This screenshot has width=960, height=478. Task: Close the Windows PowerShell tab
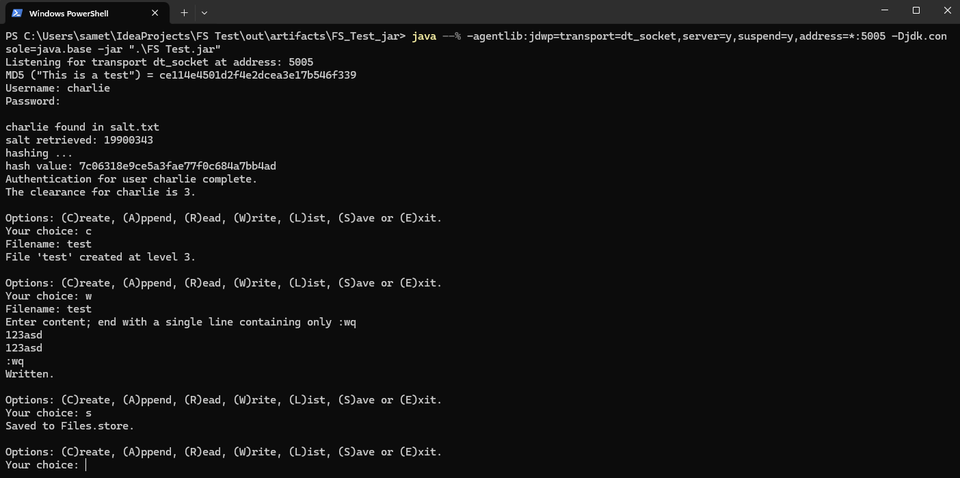[155, 13]
